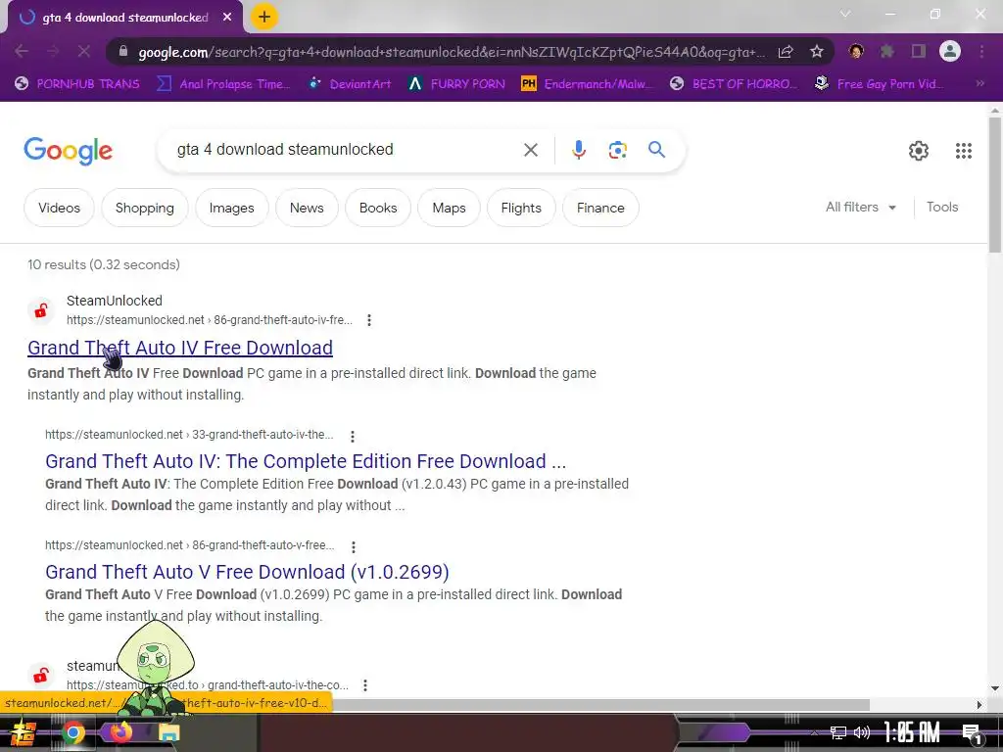Image resolution: width=1003 pixels, height=752 pixels.
Task: Switch to Shopping results
Action: 145,208
